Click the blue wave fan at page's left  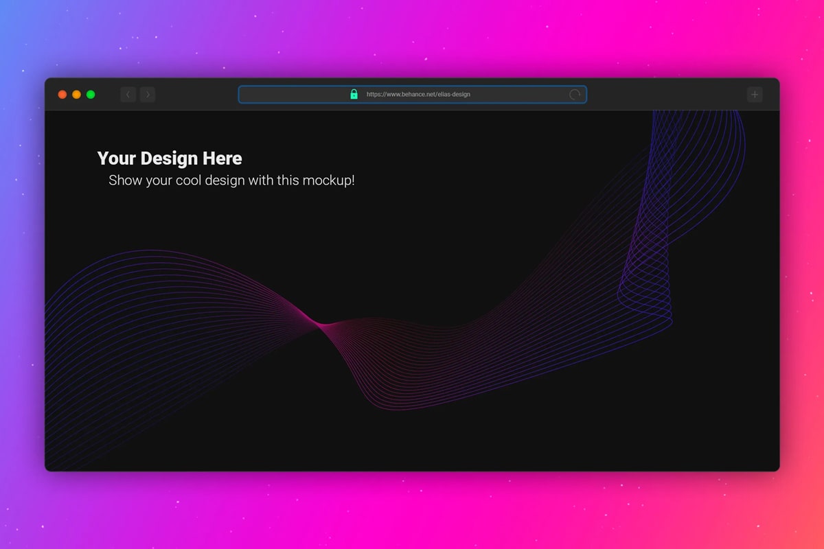coord(103,329)
